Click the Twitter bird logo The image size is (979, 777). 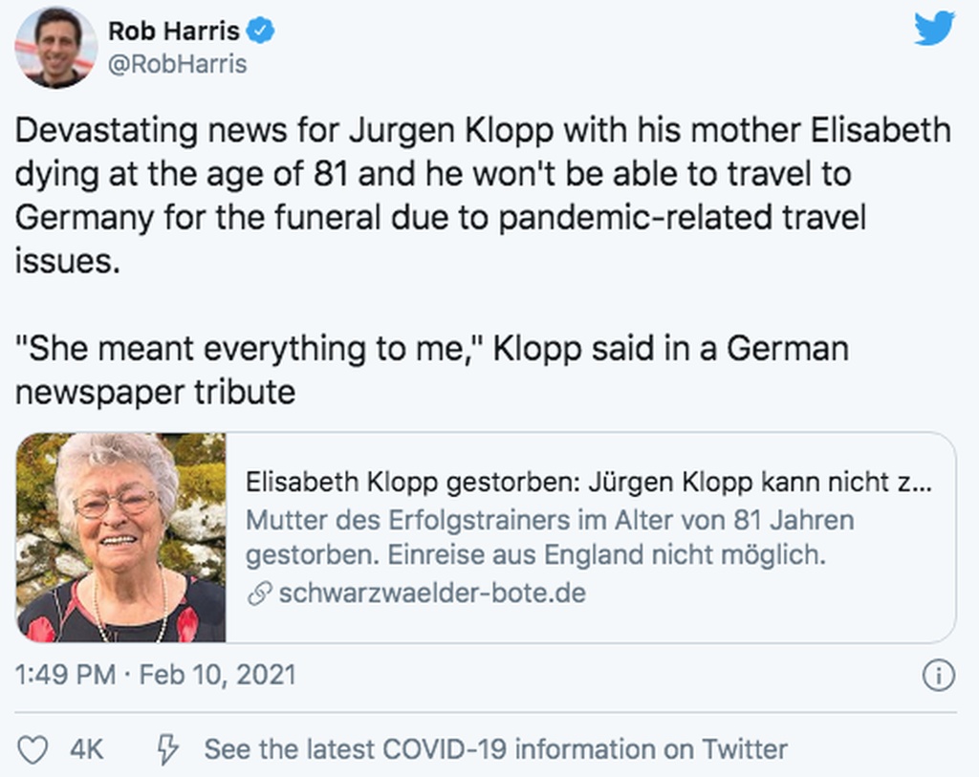(934, 29)
